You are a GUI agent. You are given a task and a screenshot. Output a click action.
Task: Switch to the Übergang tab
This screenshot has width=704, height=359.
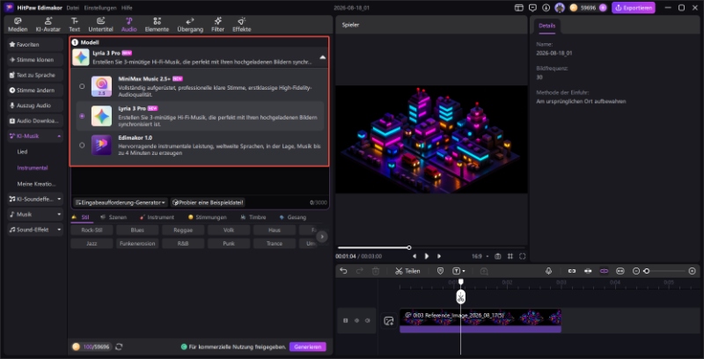pos(190,25)
